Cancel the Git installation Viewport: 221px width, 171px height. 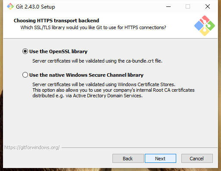(x=197, y=159)
